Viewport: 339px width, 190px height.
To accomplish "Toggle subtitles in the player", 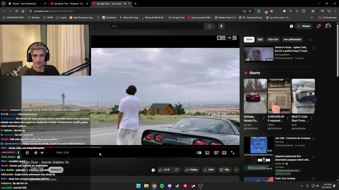I will [207, 153].
